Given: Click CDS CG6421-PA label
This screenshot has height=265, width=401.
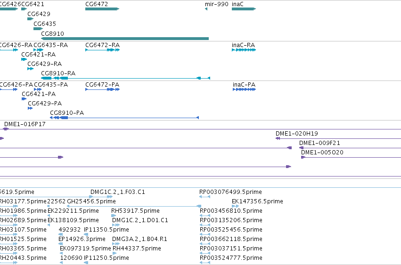Looking at the screenshot, I should [39, 94].
